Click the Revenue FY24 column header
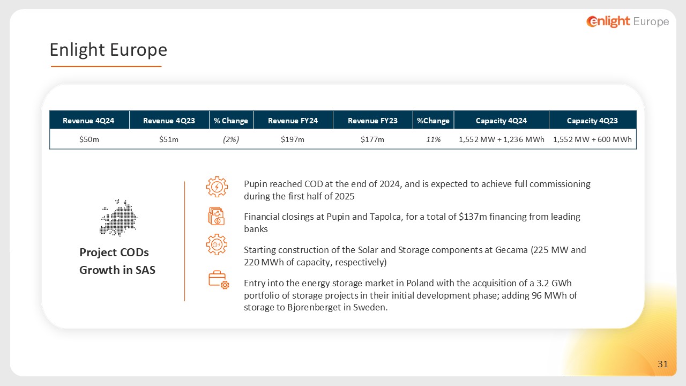Viewport: 686px width, 386px height. coord(293,121)
